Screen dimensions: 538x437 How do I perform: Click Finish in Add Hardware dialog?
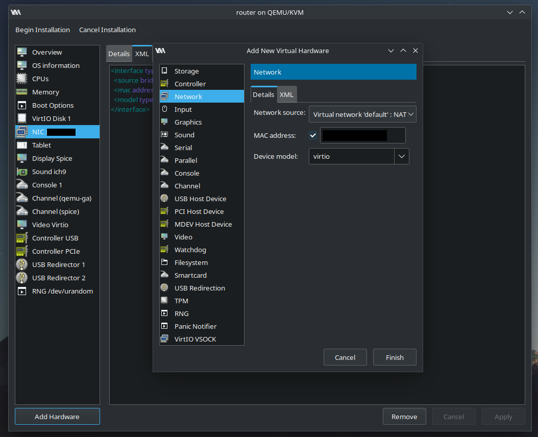coord(395,357)
